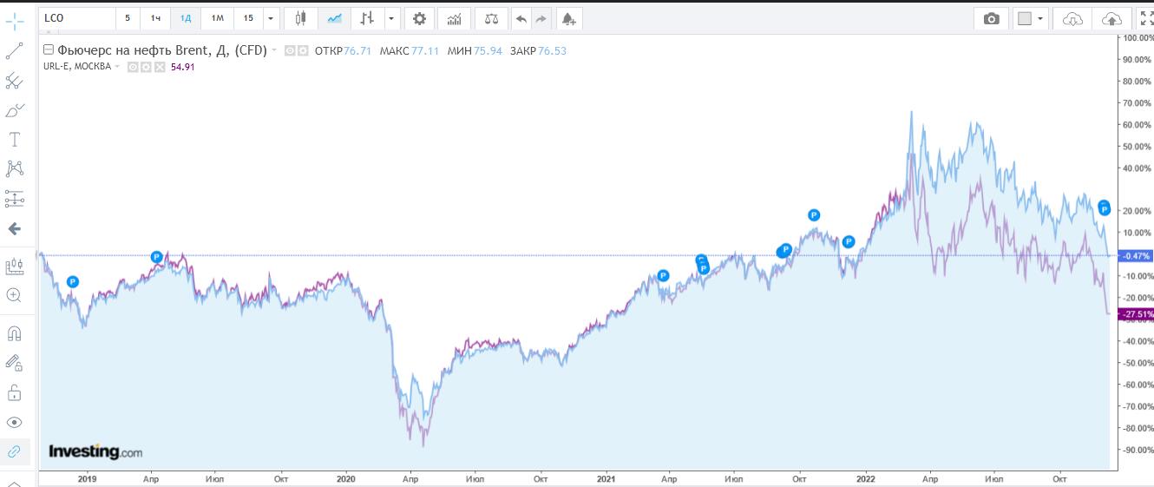Click the ОТКР 76.71 value

click(357, 50)
